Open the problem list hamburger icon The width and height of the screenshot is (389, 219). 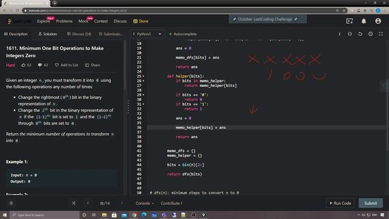coord(11,203)
